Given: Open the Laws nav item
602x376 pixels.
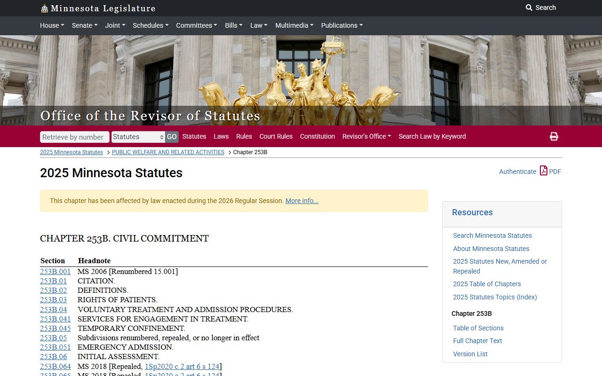Looking at the screenshot, I should pyautogui.click(x=221, y=136).
